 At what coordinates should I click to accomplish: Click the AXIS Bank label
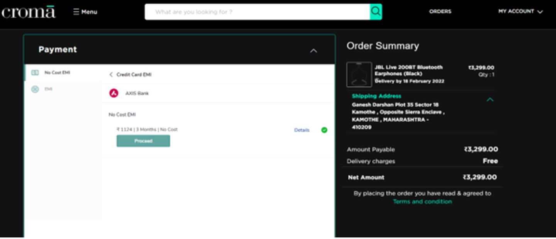pyautogui.click(x=137, y=93)
